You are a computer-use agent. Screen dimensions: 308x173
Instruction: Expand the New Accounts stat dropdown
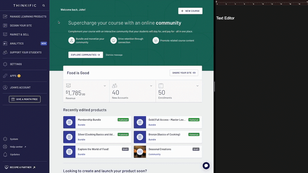pyautogui.click(x=151, y=86)
